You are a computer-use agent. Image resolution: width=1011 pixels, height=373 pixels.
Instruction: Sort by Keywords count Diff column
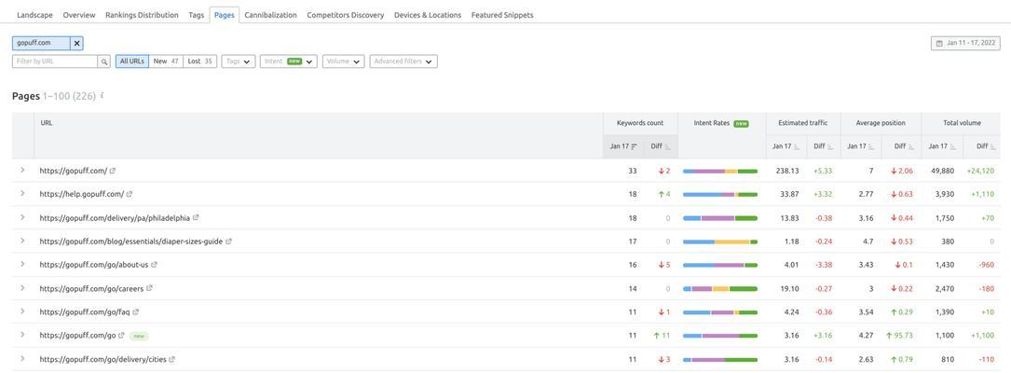(x=661, y=146)
